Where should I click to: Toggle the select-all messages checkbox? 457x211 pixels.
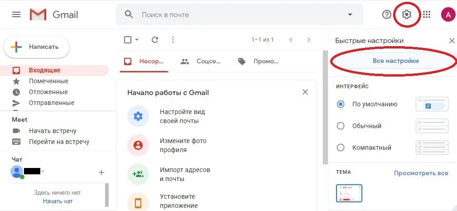point(128,40)
